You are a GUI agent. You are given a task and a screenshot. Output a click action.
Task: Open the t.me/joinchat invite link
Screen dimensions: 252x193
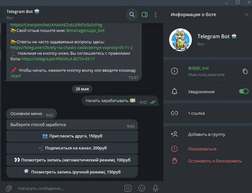[56, 25]
